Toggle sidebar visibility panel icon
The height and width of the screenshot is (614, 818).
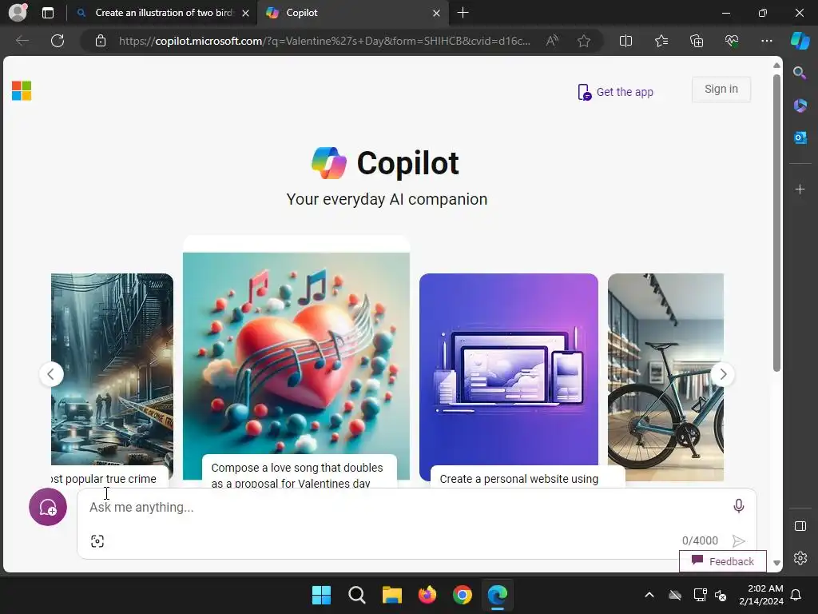(800, 526)
